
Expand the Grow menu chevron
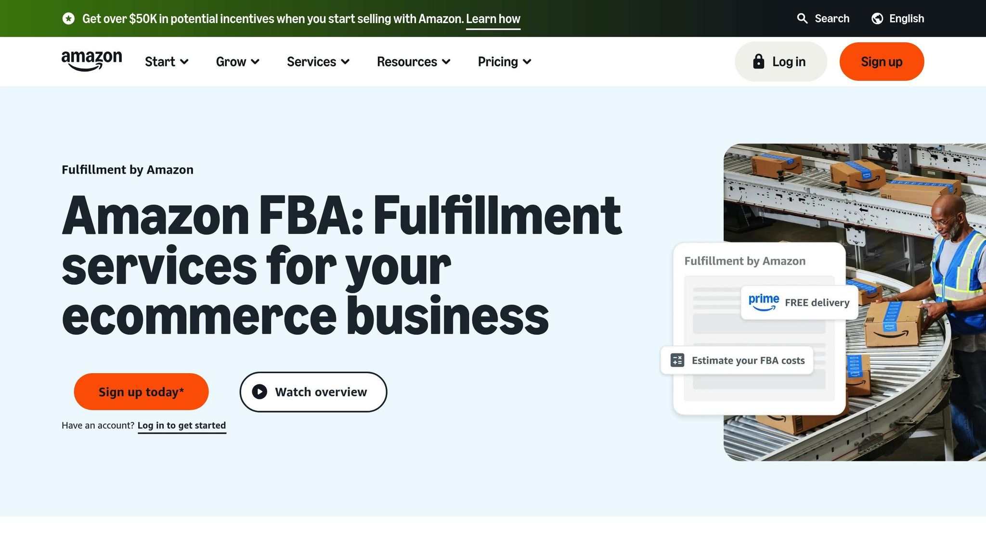coord(255,62)
